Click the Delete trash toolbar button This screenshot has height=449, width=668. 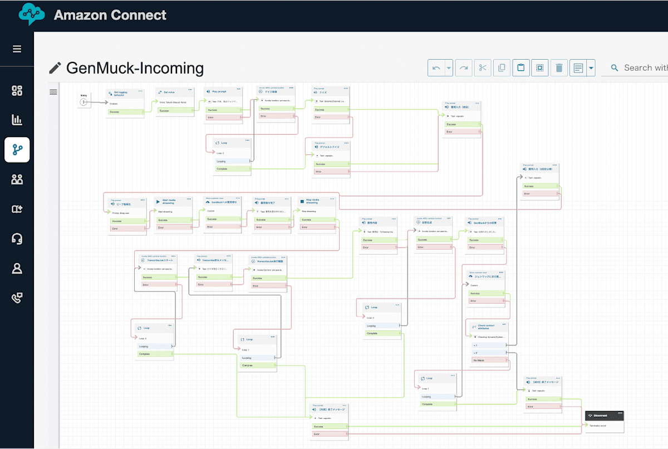pos(559,68)
